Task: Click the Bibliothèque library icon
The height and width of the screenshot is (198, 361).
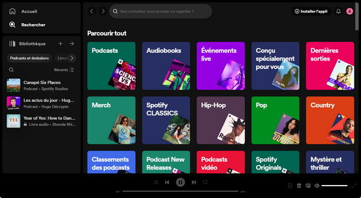Action: click(x=12, y=44)
